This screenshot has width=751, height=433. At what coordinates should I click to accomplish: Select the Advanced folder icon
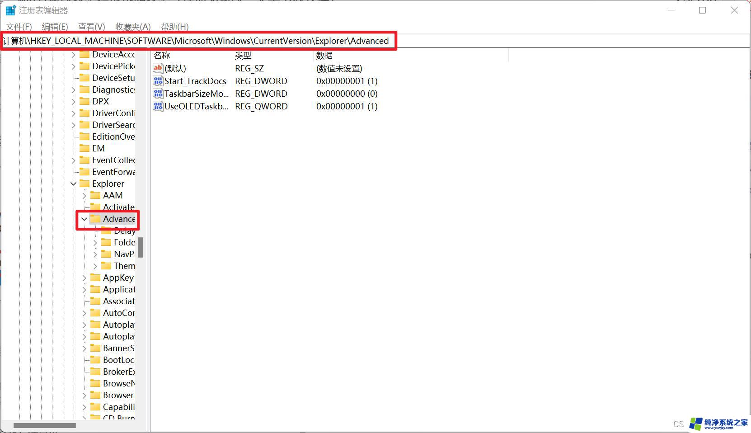[95, 219]
